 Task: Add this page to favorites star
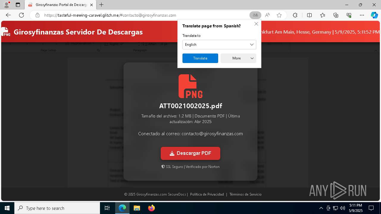pos(279,15)
